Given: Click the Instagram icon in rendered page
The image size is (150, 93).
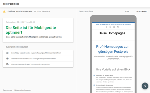Looking at the screenshot, I should pyautogui.click(x=118, y=27).
